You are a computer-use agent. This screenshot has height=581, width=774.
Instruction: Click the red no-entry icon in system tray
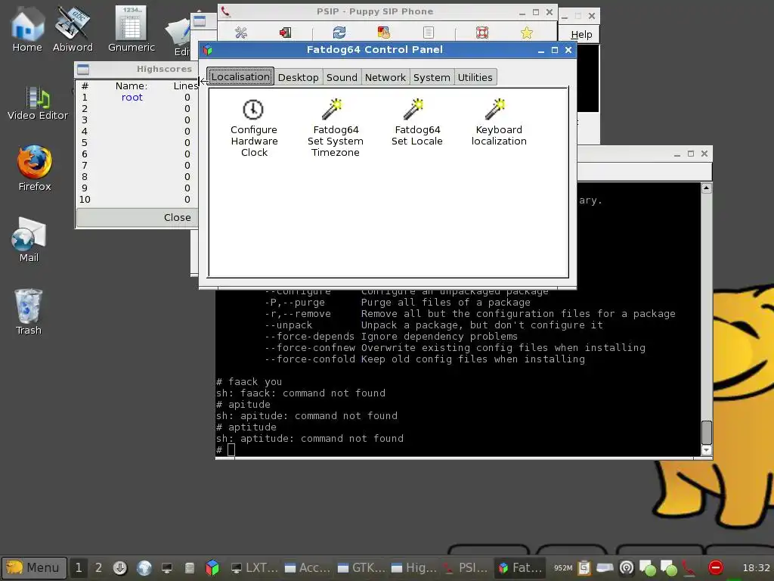[715, 567]
